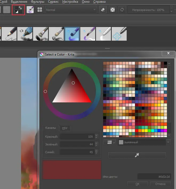The width and height of the screenshot is (176, 189).
Task: Toggle eraser mode
Action: coord(103,10)
